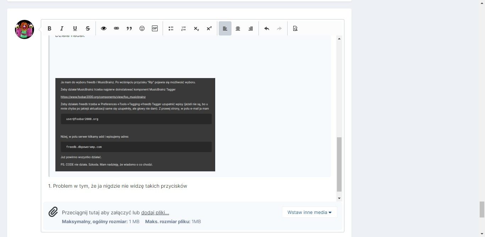Expand the 'Wstaw inne media' dropdown

310,212
